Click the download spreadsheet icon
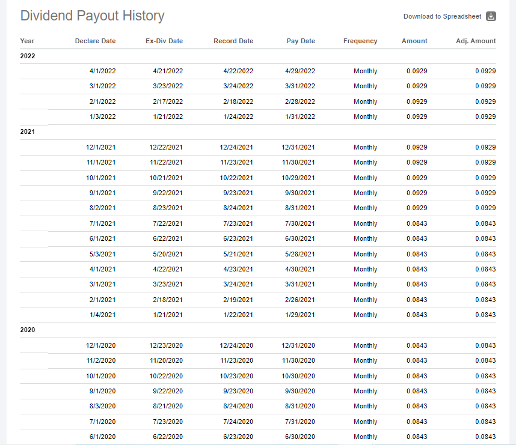 tap(491, 16)
